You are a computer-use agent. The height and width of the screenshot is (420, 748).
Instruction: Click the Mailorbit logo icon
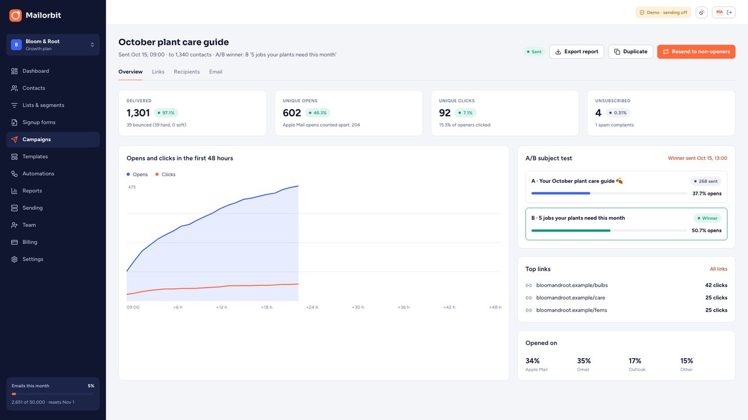tap(15, 15)
